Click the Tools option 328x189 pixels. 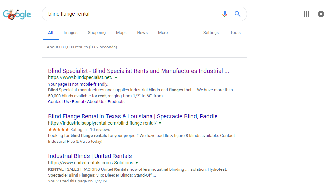235,32
